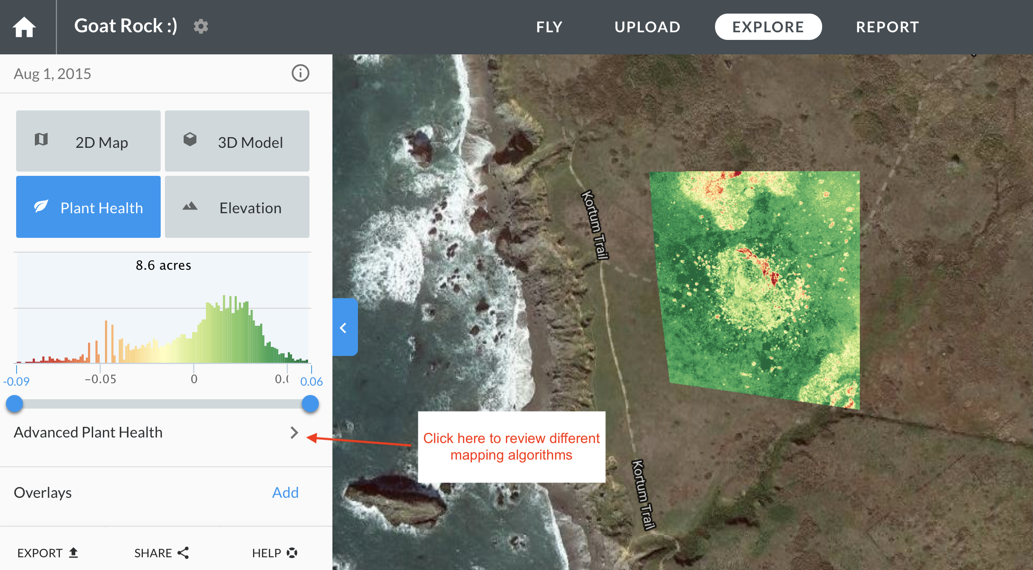
Task: Collapse the side panel arrow tab
Action: click(x=344, y=327)
